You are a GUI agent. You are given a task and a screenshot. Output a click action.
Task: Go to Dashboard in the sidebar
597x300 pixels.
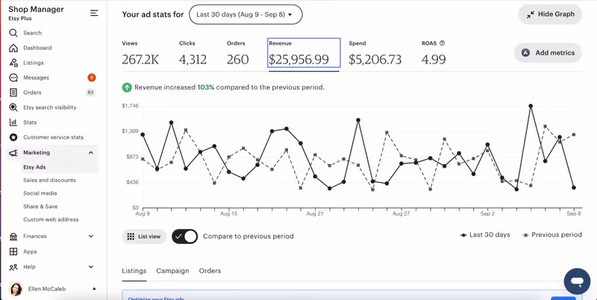37,48
